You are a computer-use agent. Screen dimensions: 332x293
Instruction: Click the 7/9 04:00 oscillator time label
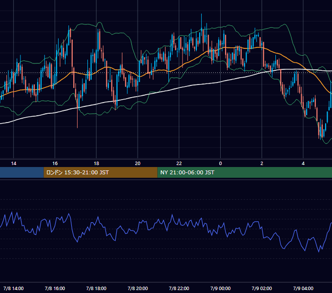[x=303, y=288]
